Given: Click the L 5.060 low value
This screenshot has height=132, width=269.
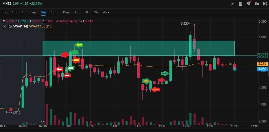Looking at the screenshot, I should (x=35, y=21).
